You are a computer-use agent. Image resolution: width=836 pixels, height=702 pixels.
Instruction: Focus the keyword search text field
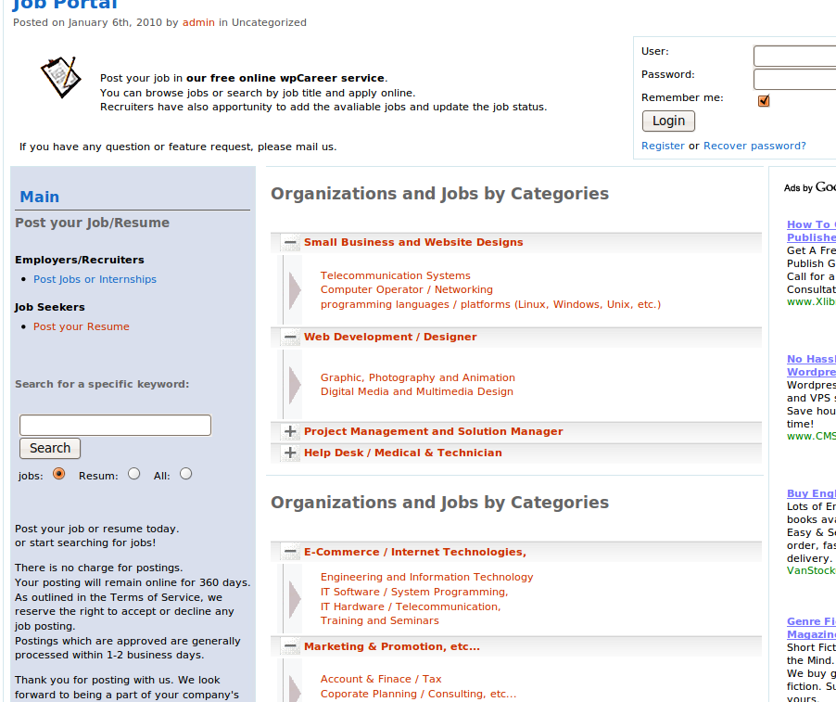(x=115, y=426)
